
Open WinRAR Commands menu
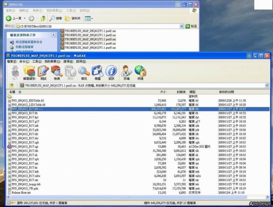tap(24, 62)
